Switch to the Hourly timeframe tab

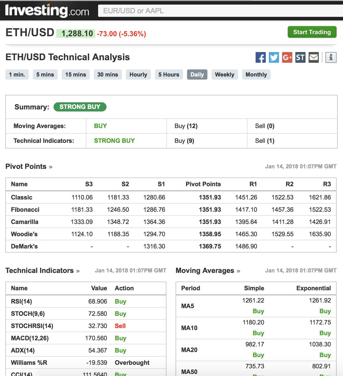(x=138, y=74)
